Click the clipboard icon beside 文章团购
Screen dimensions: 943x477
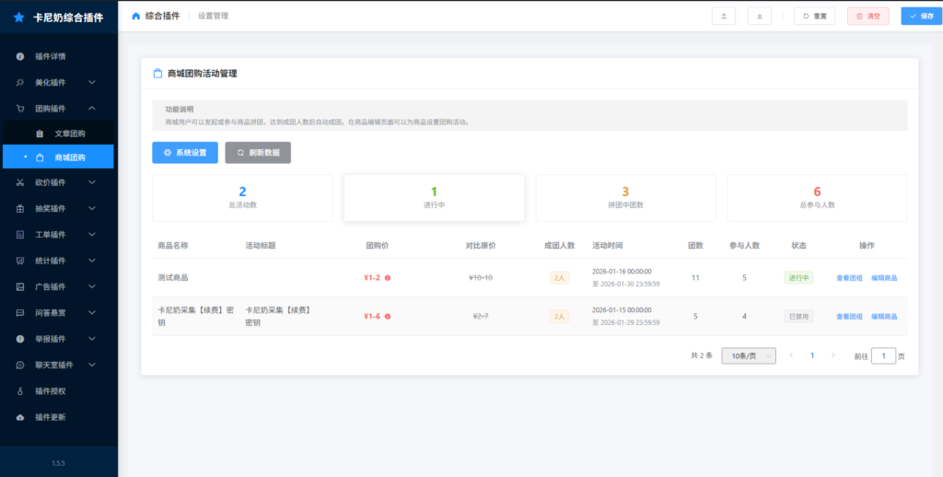tap(40, 134)
